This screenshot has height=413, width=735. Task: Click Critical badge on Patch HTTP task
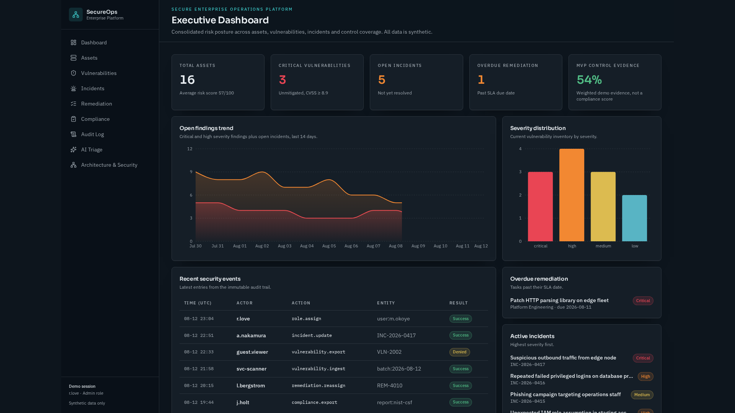643,301
